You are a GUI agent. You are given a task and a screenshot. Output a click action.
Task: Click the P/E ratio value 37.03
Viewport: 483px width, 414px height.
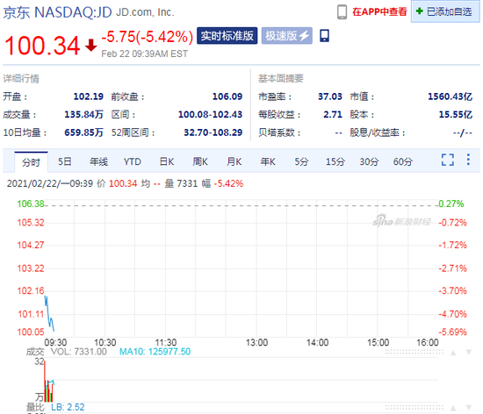pyautogui.click(x=330, y=96)
